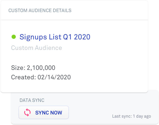The image size is (159, 125).
Task: Click 1 day ago in the sync status
Action: 142,116
